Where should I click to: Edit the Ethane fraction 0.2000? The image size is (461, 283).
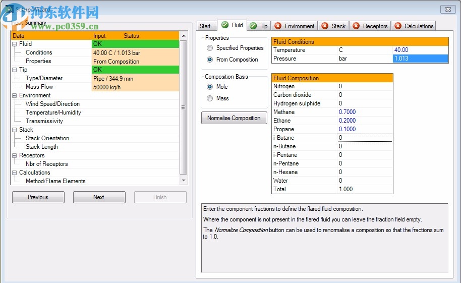click(x=365, y=121)
